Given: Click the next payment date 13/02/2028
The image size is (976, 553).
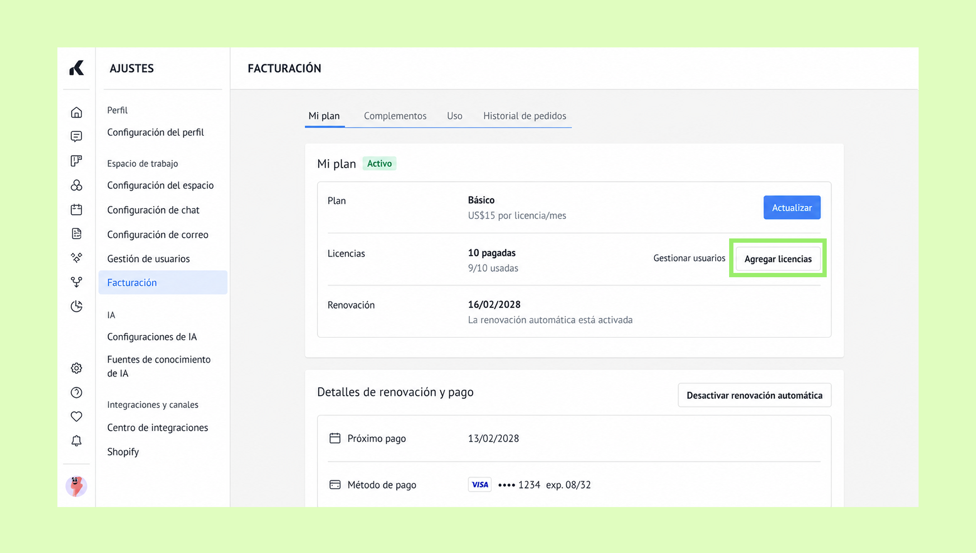Looking at the screenshot, I should click(493, 439).
